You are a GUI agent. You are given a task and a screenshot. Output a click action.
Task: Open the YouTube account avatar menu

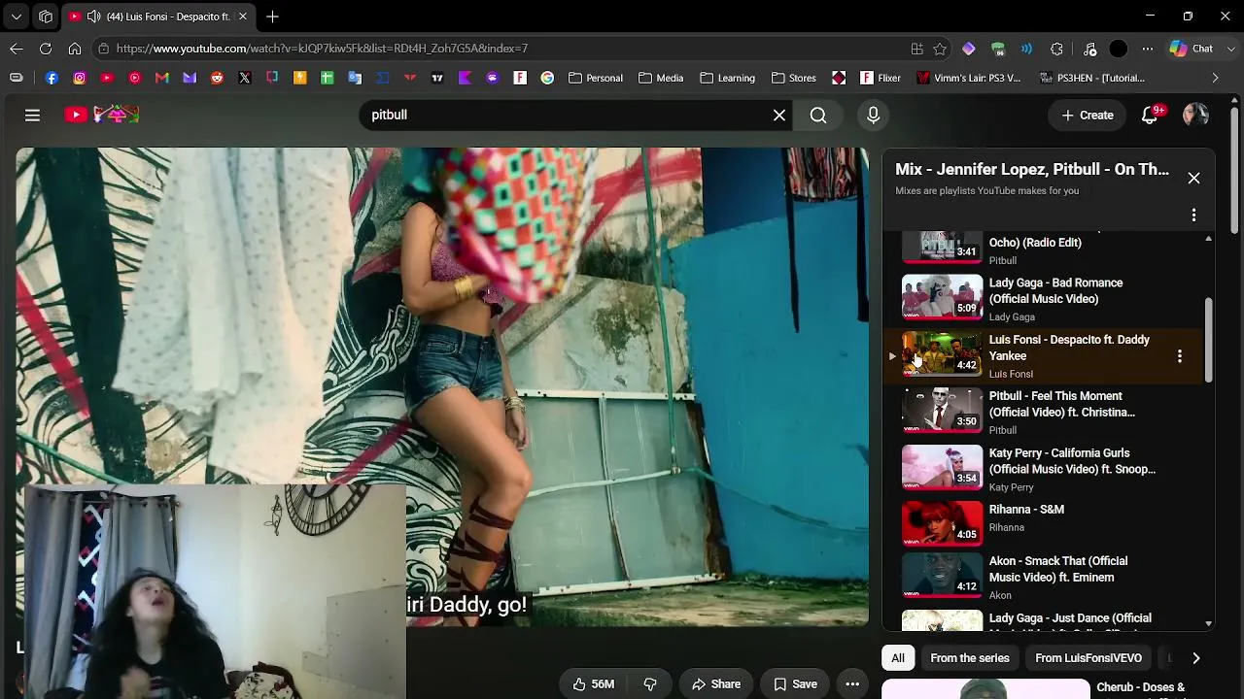(x=1195, y=115)
